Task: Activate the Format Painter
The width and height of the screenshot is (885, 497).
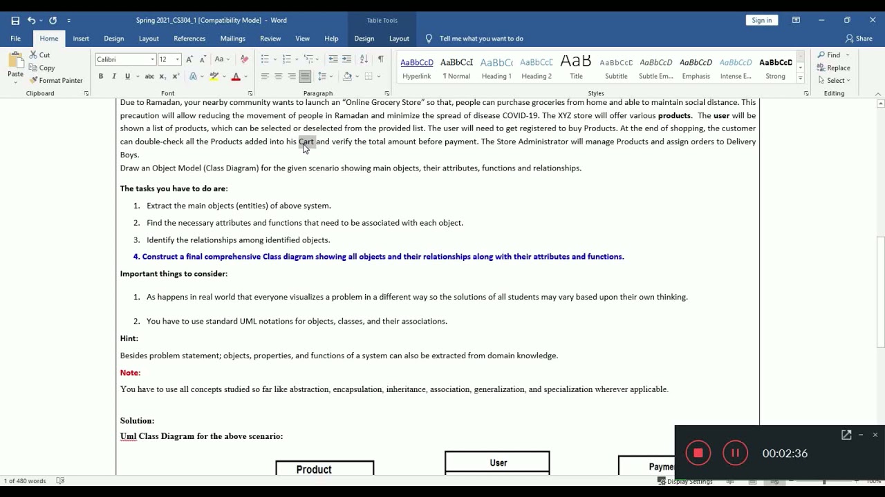Action: 56,80
